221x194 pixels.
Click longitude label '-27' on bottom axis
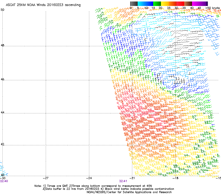(x=46, y=178)
